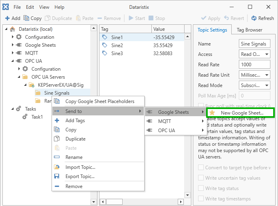Image resolution: width=278 pixels, height=206 pixels.
Task: Click the Import Topic folder arrow icon
Action: 57,167
